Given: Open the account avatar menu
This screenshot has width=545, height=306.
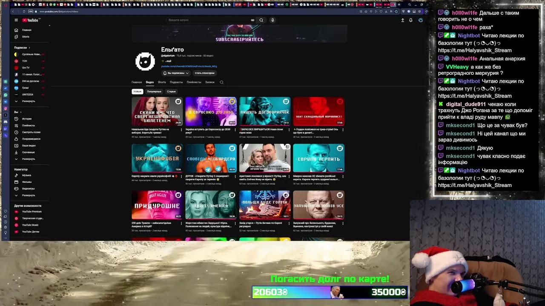Looking at the screenshot, I should pos(421,20).
